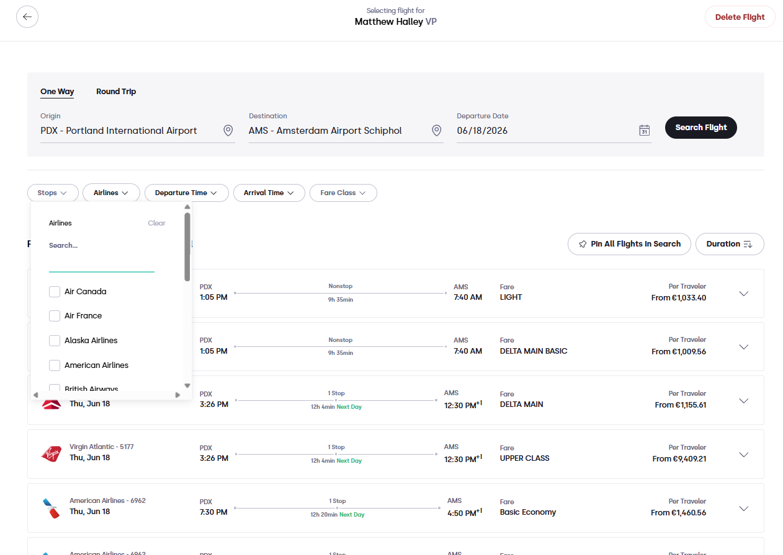The height and width of the screenshot is (555, 783).
Task: Click the Departure Date field
Action: pyautogui.click(x=553, y=131)
